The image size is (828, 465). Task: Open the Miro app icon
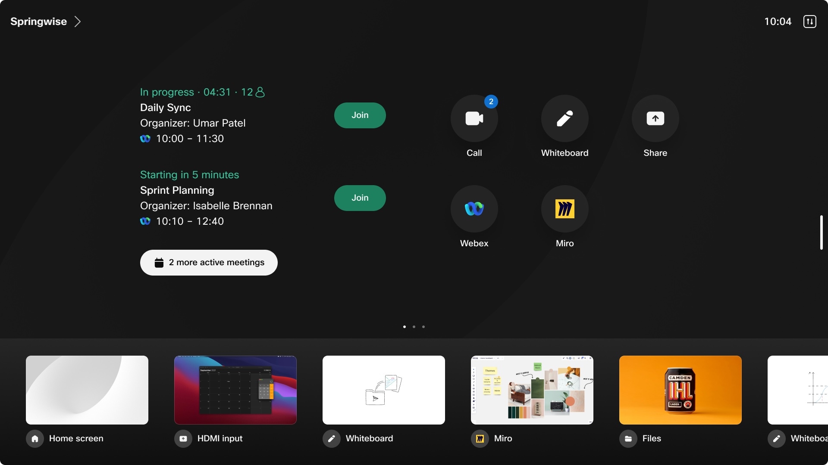point(565,209)
